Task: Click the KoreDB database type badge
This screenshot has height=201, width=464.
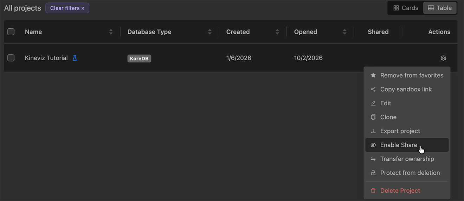Action: click(x=139, y=58)
